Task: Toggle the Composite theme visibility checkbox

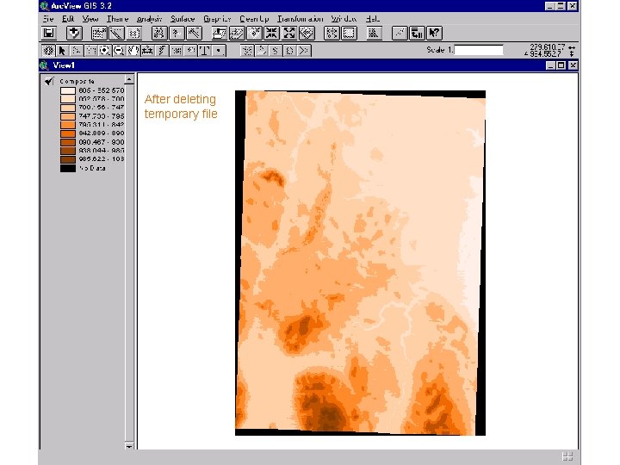Action: (x=49, y=82)
